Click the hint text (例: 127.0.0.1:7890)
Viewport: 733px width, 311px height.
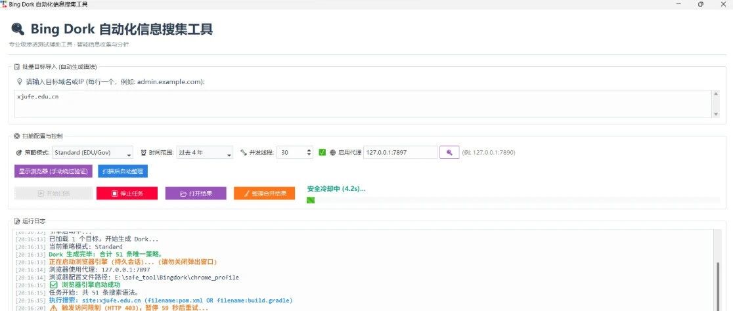(489, 152)
